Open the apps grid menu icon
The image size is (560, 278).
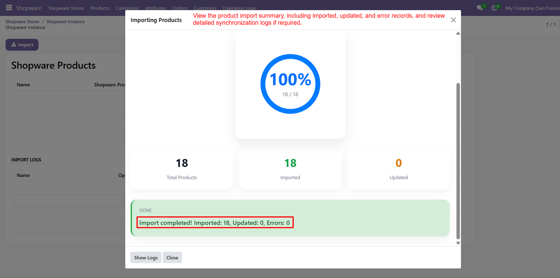9,8
